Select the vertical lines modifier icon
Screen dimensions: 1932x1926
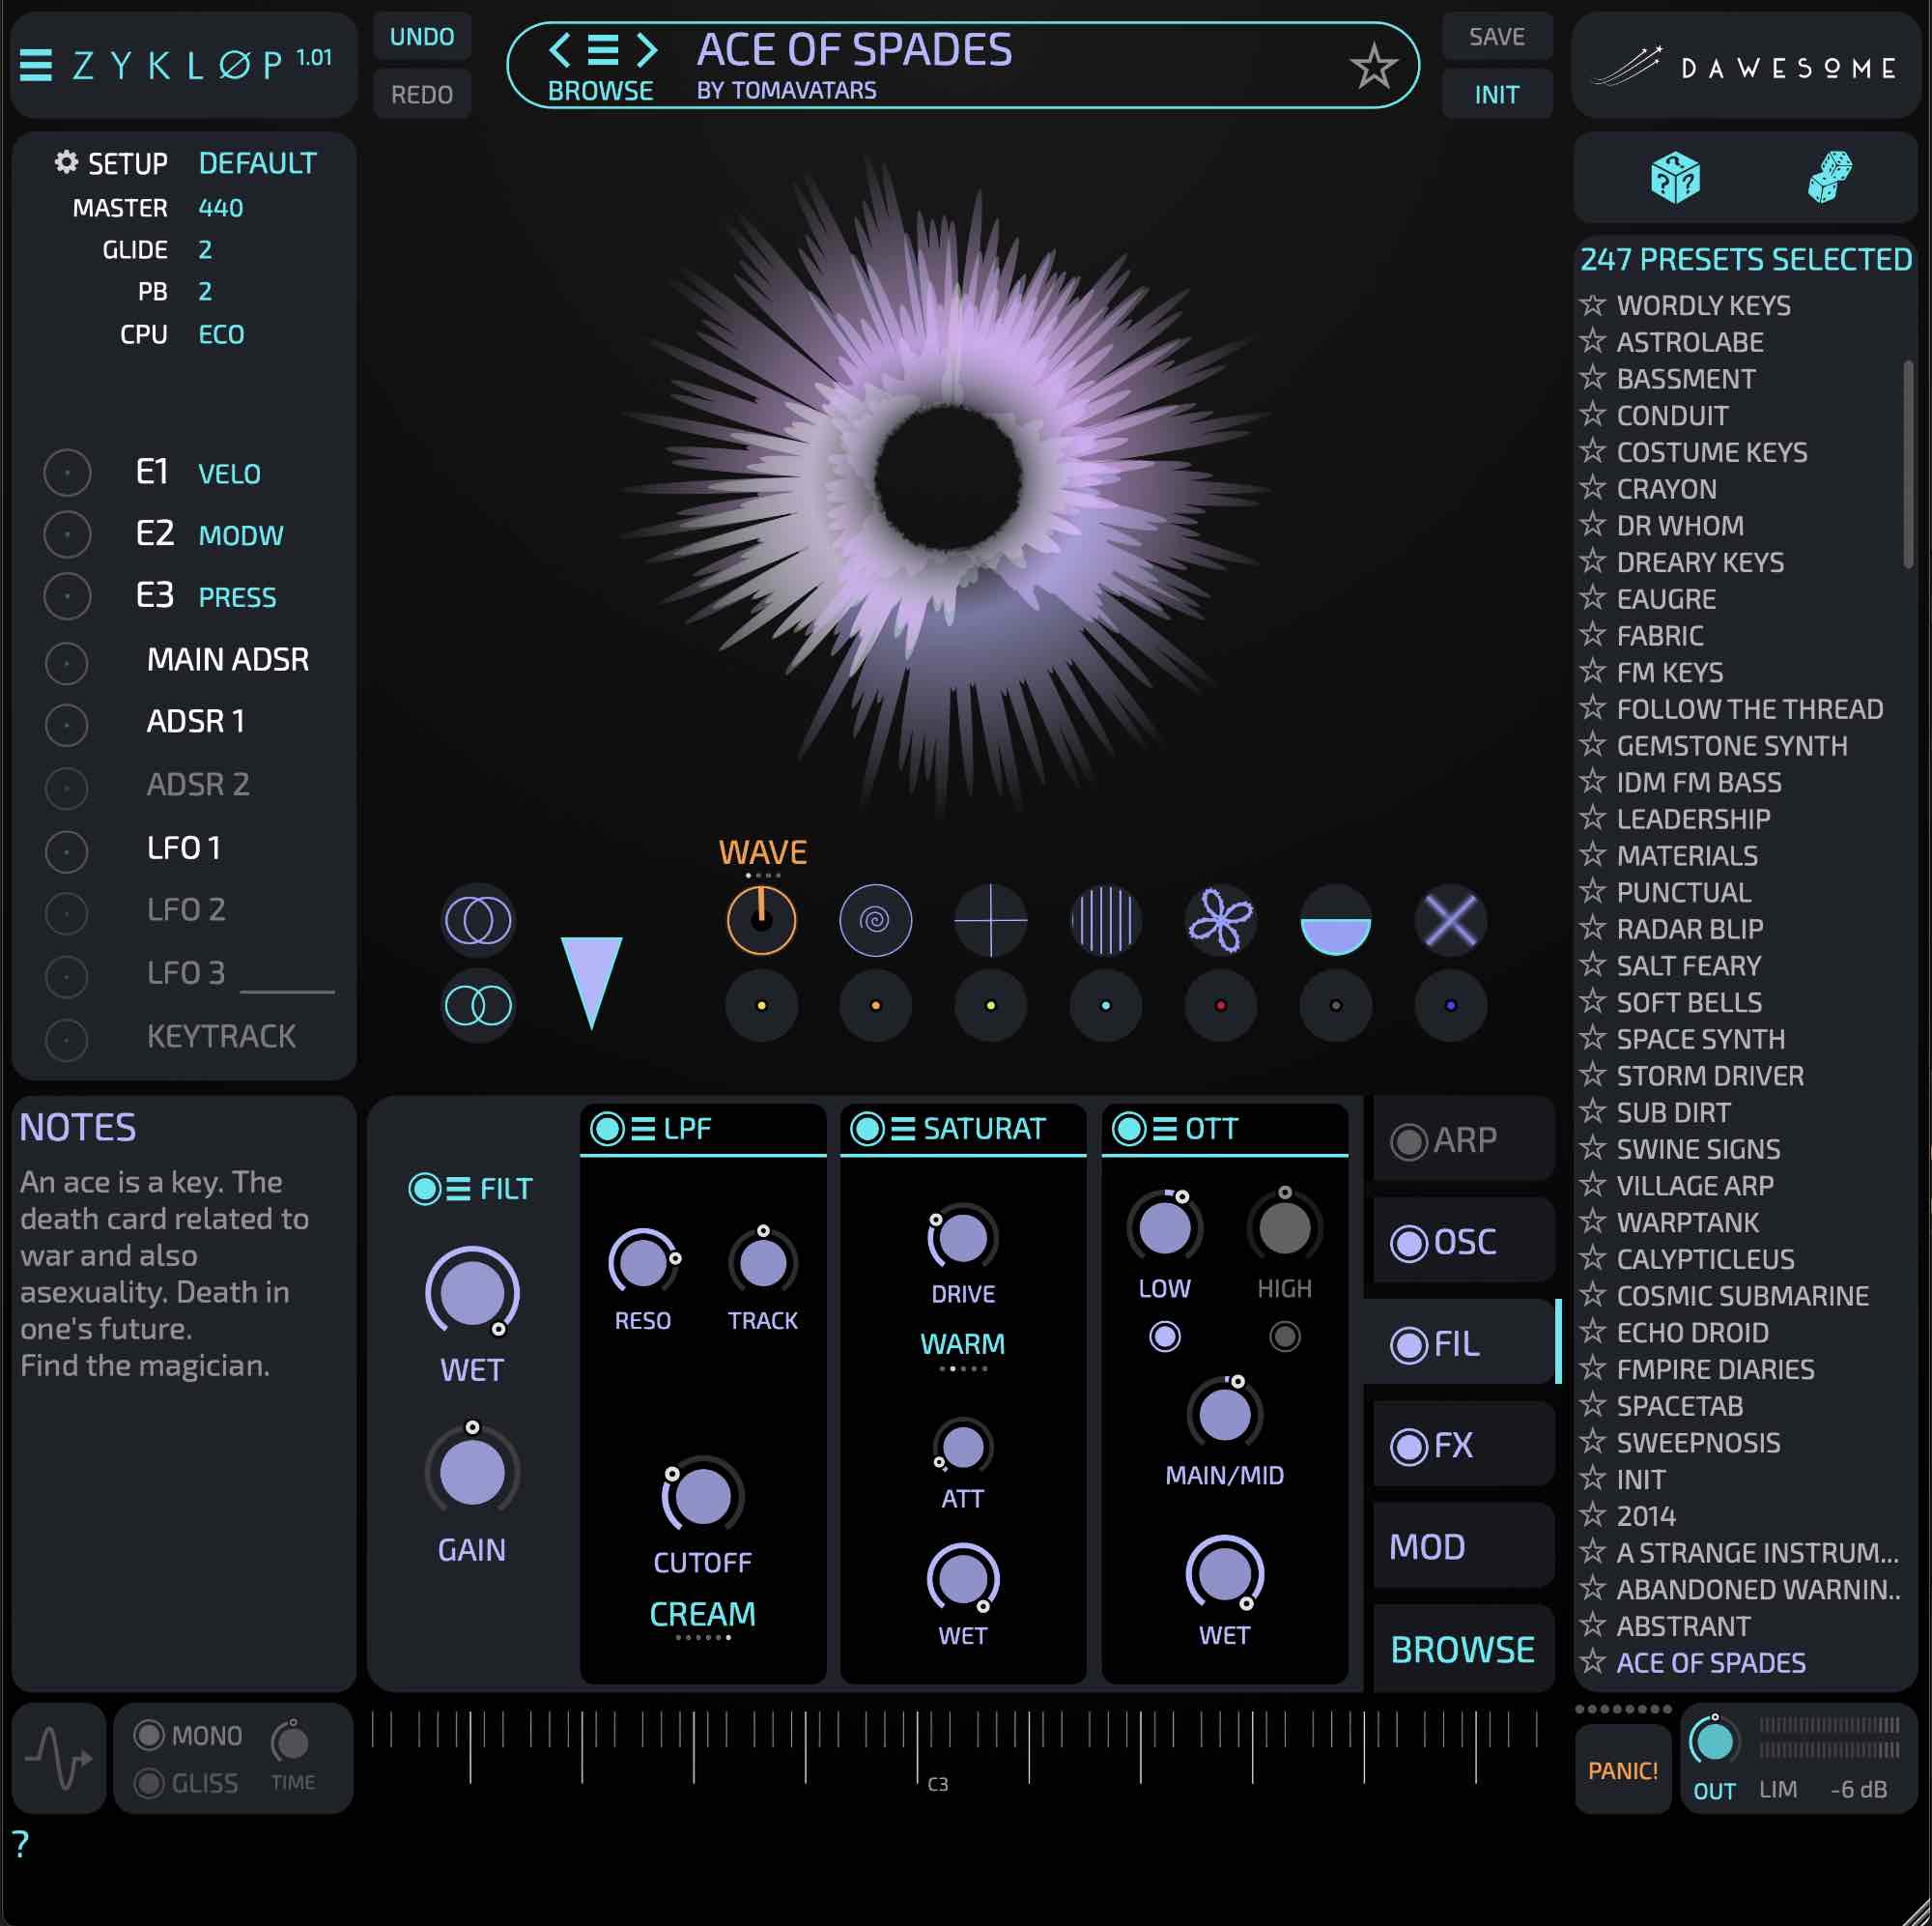1105,919
